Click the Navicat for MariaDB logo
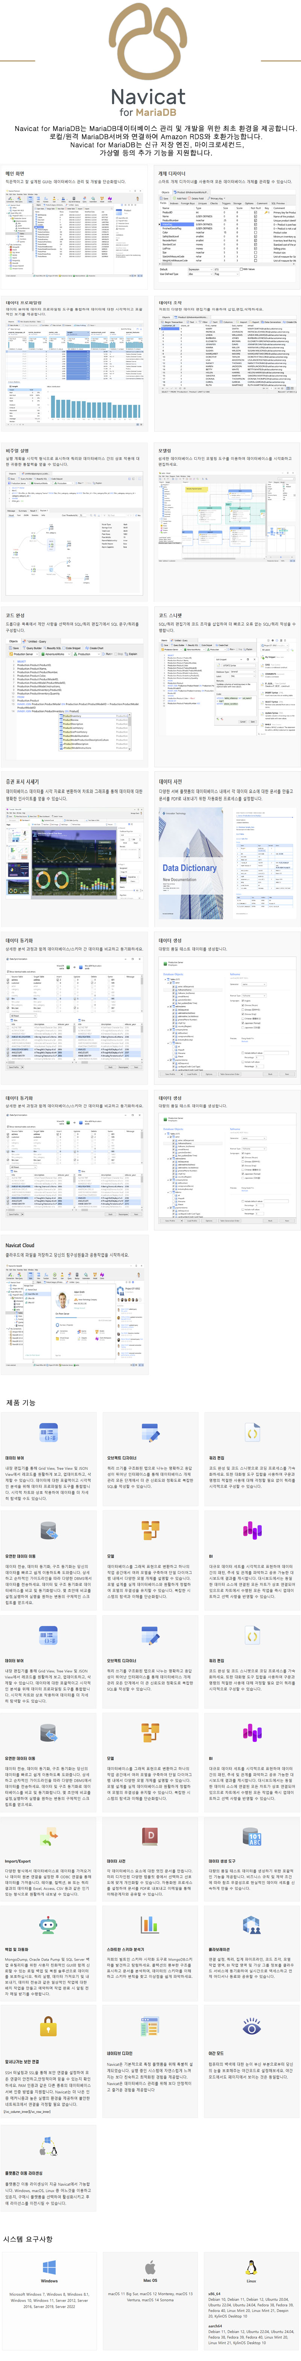The width and height of the screenshot is (301, 2361). 149,60
